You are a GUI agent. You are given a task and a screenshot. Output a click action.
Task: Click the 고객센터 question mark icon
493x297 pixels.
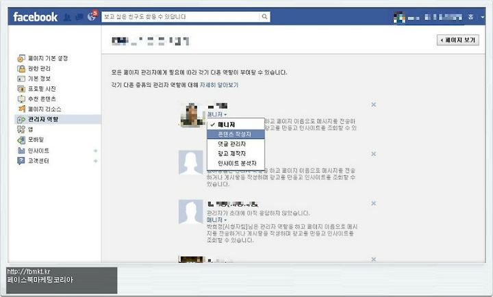click(x=21, y=161)
